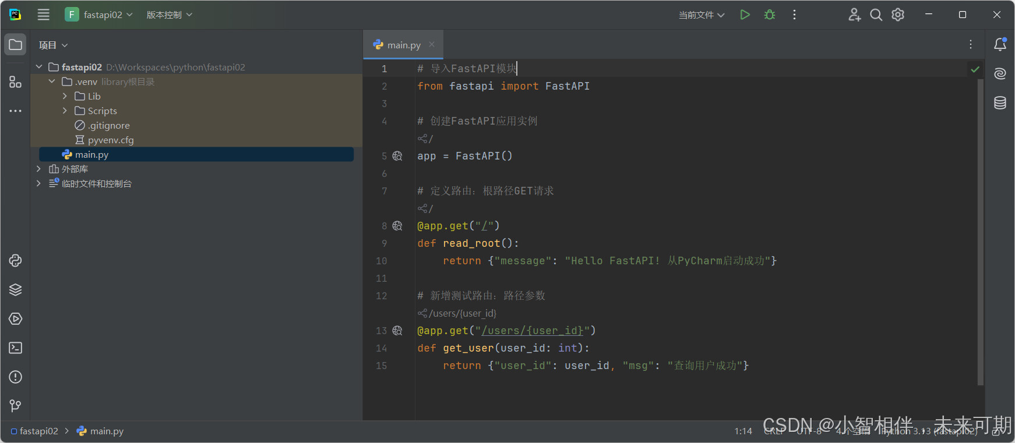Click line number 10 in gutter
The width and height of the screenshot is (1015, 443).
click(x=381, y=261)
